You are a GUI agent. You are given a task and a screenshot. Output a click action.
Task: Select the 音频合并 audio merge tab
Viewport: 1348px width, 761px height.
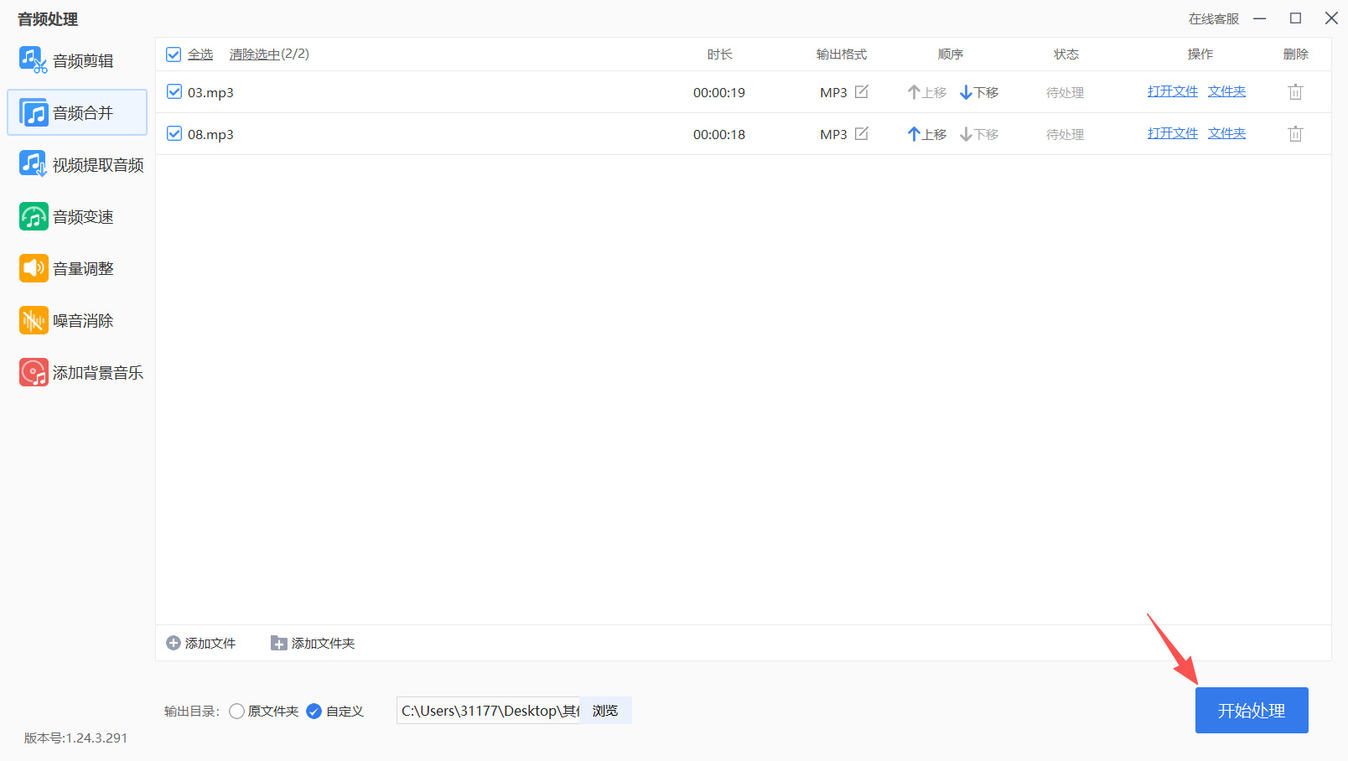(x=76, y=112)
